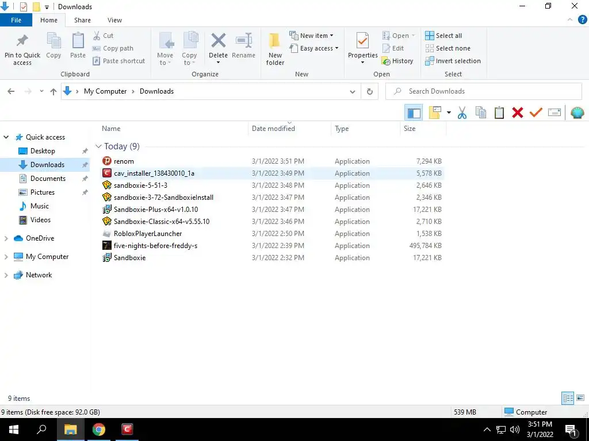The width and height of the screenshot is (589, 441).
Task: Click the Copy ribbon icon
Action: (x=53, y=41)
